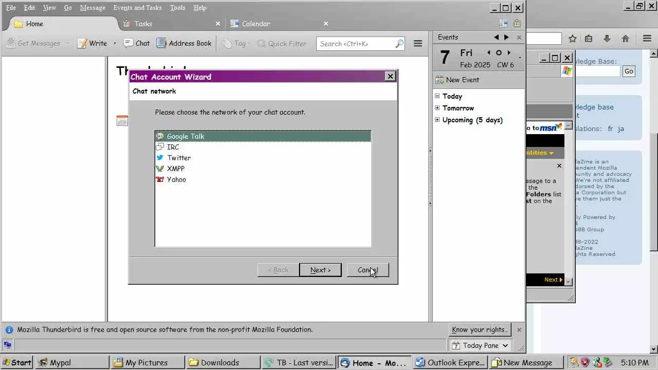Dismiss the Mozilla Foundation notification bar
Screen dimensions: 658x370
pos(519,330)
